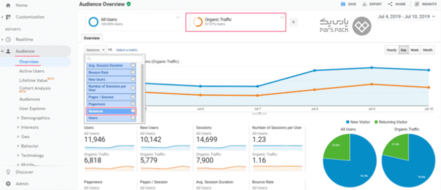
Task: Choose Pages / Session from metric list
Action: tap(111, 97)
